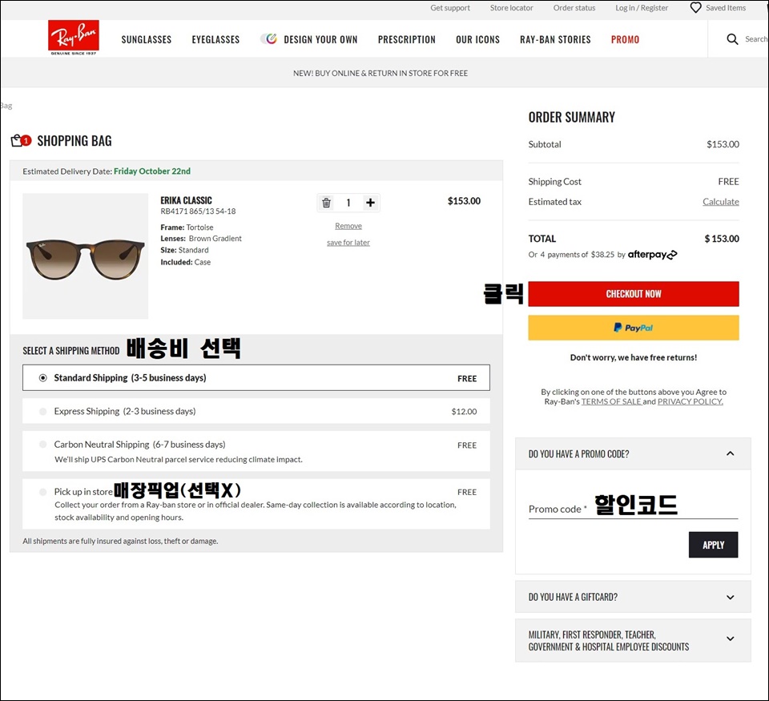The height and width of the screenshot is (701, 769).
Task: Open the Prescription menu
Action: (407, 40)
